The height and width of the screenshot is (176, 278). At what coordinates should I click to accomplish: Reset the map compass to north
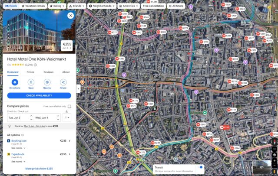(275, 141)
